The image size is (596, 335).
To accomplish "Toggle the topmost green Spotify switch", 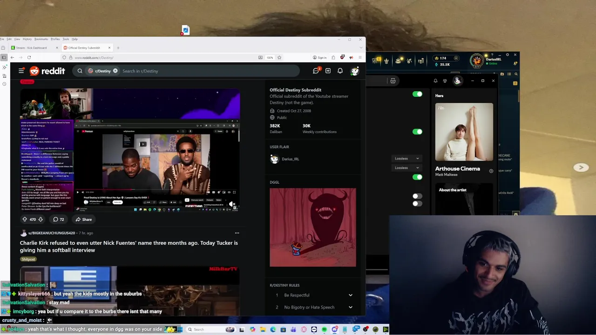I will click(417, 94).
